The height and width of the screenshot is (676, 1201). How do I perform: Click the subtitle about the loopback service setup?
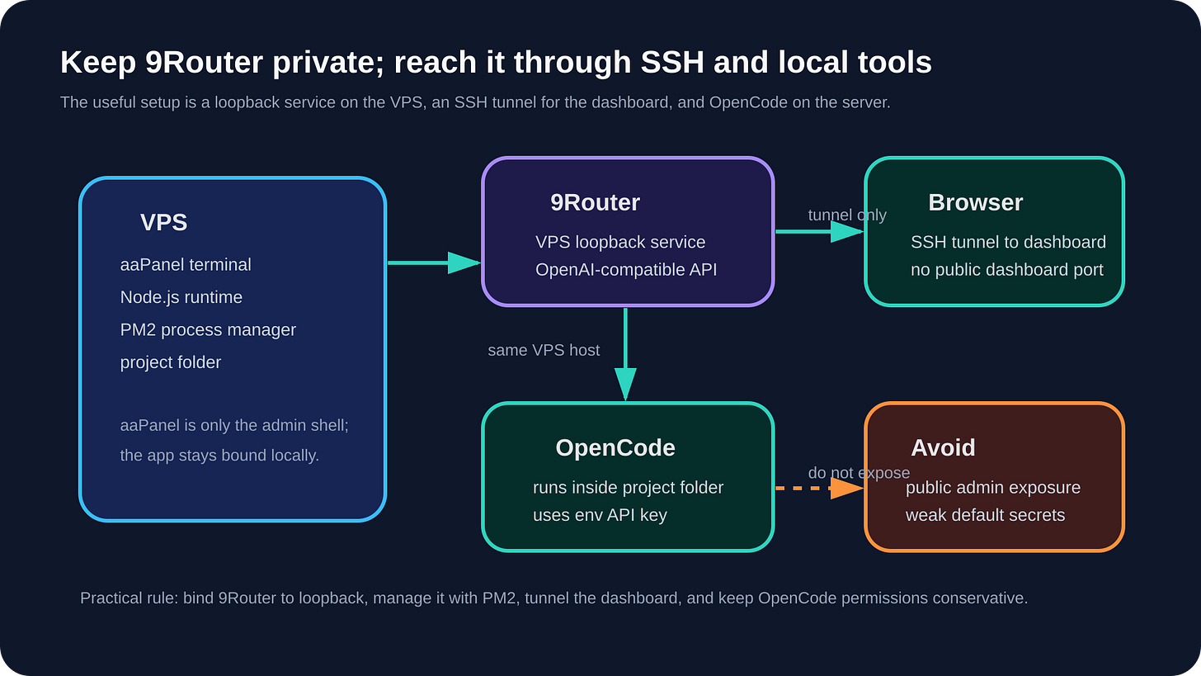point(475,102)
